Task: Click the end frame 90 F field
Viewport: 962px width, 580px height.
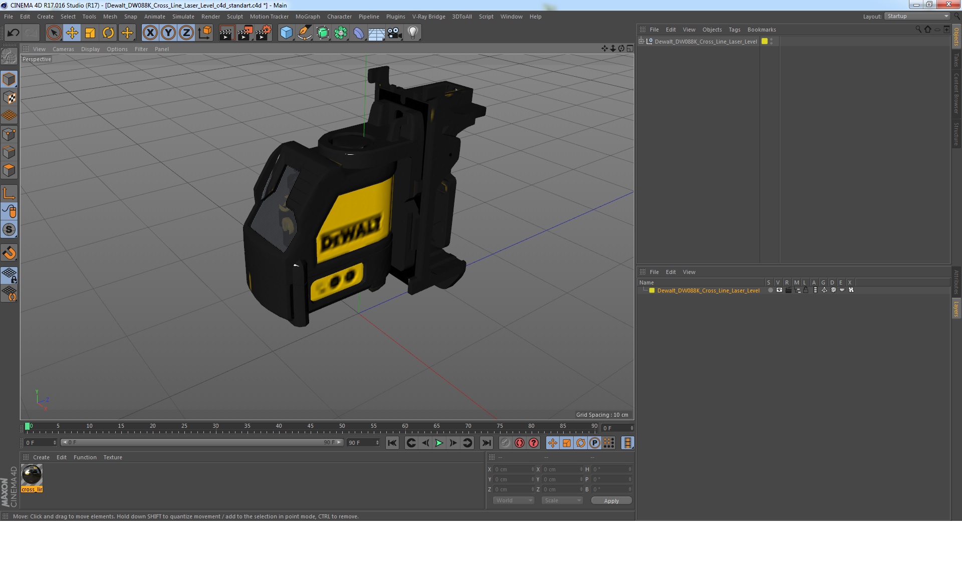Action: [363, 443]
